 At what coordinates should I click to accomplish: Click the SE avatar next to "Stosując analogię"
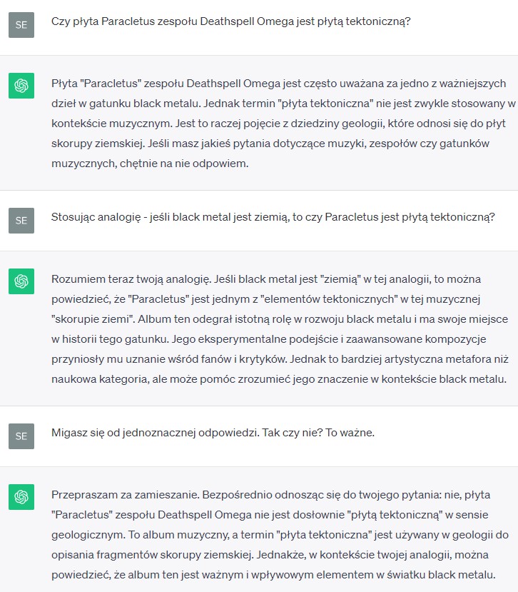point(21,220)
